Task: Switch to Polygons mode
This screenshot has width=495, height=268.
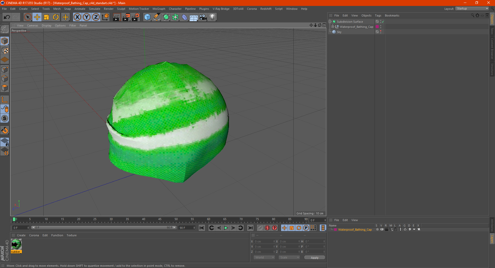Action: [5, 88]
